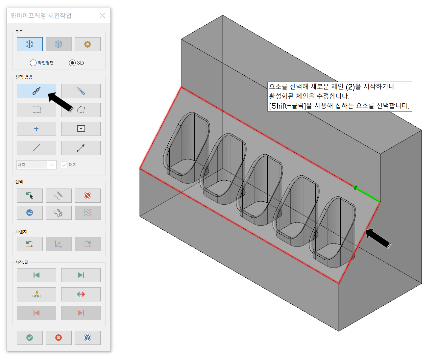Click the next branch greyed curved arrow
This screenshot has height=358, width=438.
87,244
